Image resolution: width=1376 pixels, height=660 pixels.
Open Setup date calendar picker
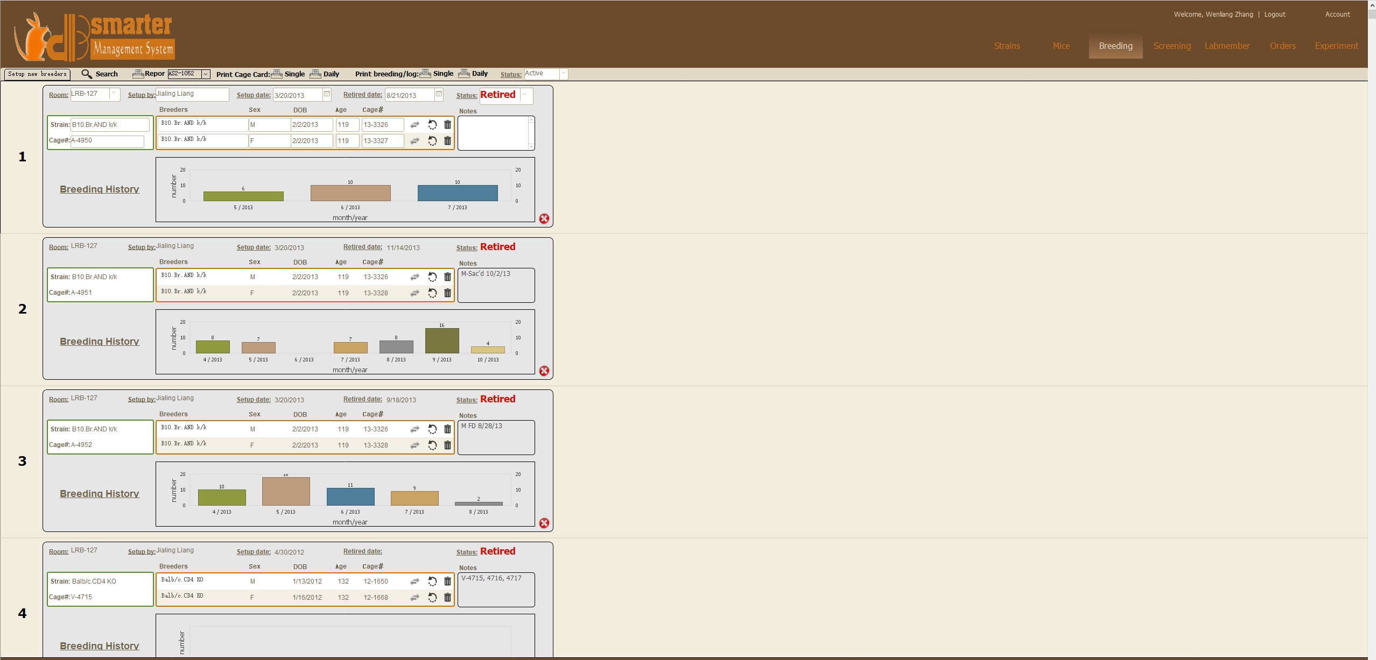pos(327,94)
